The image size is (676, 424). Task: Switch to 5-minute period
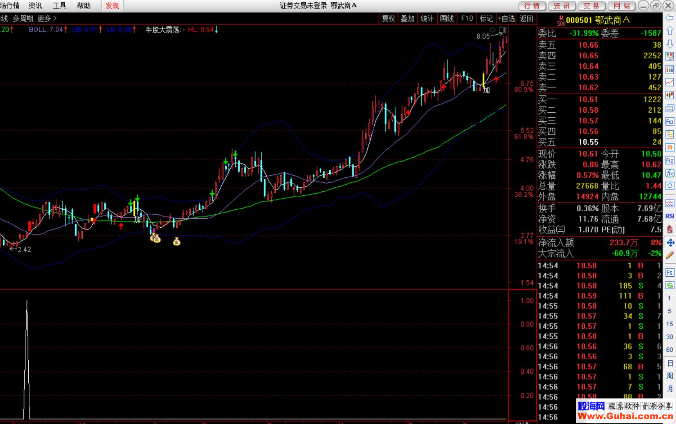point(669,311)
